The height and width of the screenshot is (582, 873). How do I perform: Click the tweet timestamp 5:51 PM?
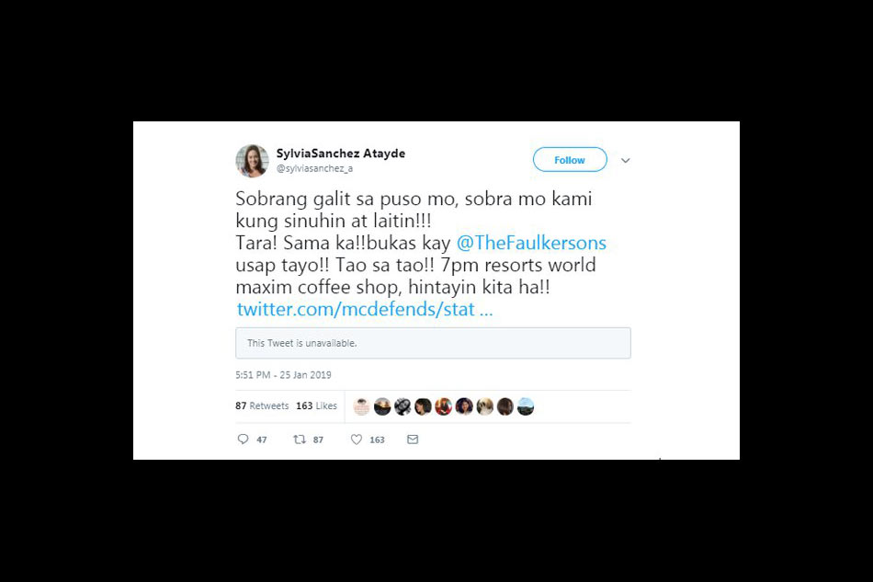tap(283, 375)
